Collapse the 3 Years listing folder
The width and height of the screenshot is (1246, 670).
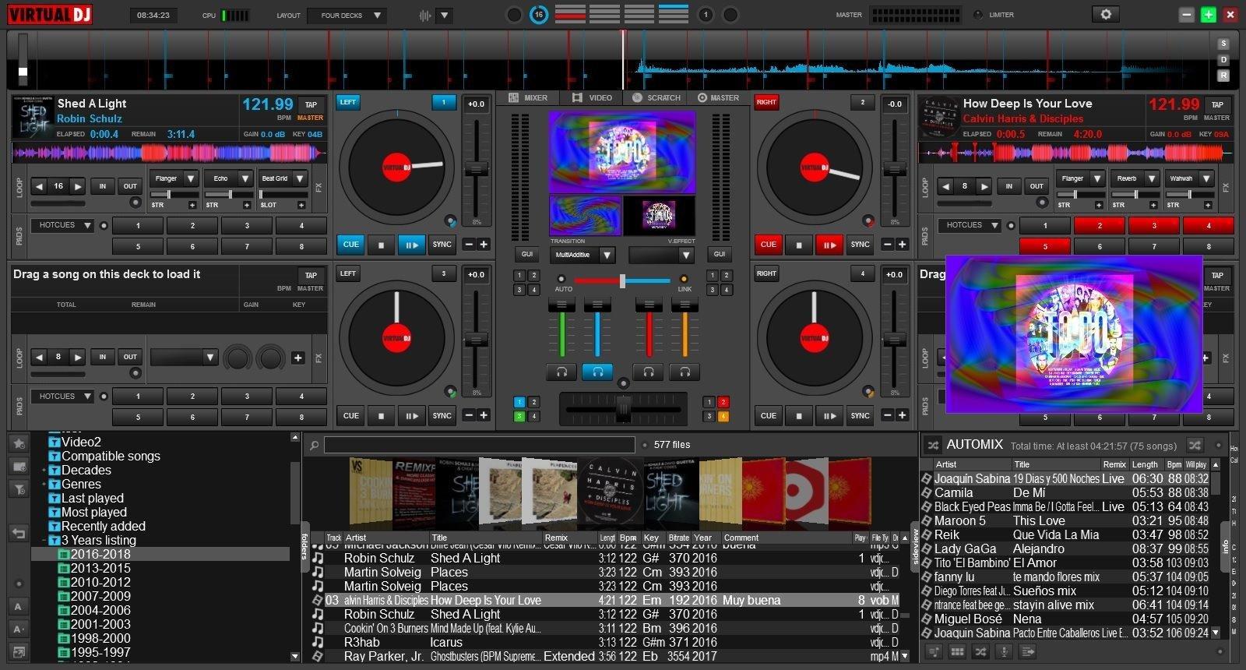pos(44,540)
